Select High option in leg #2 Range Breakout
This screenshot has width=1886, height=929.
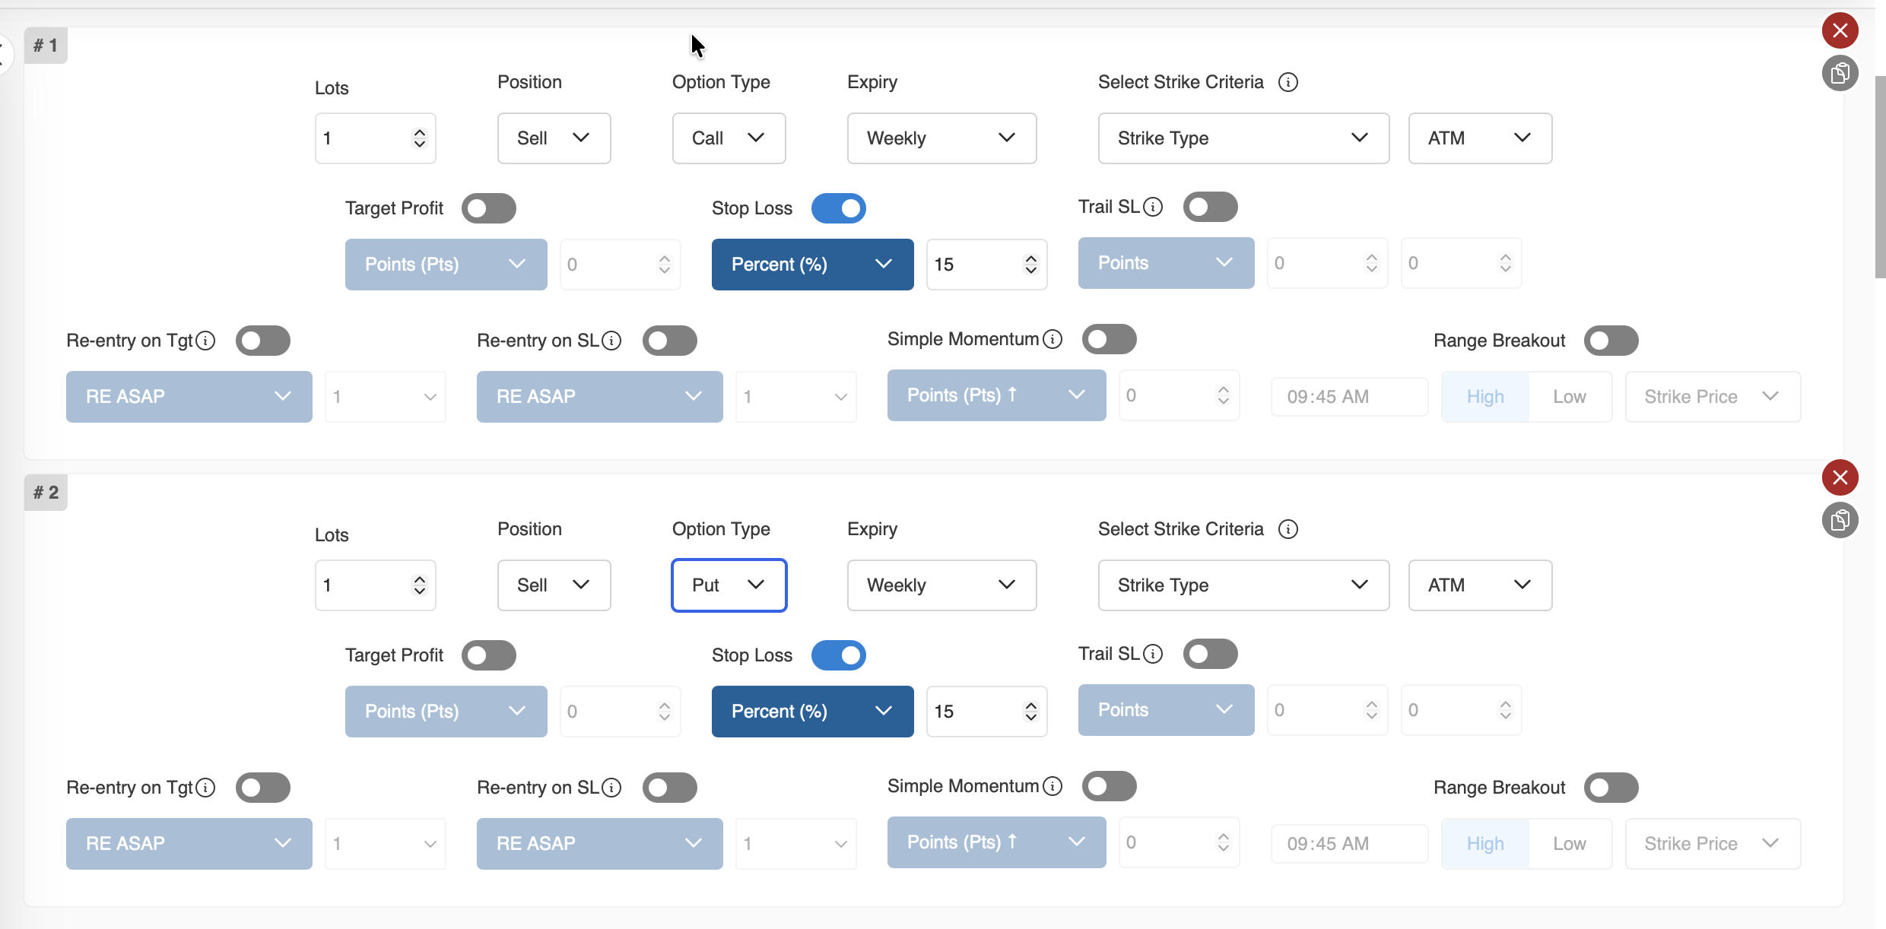[1484, 844]
